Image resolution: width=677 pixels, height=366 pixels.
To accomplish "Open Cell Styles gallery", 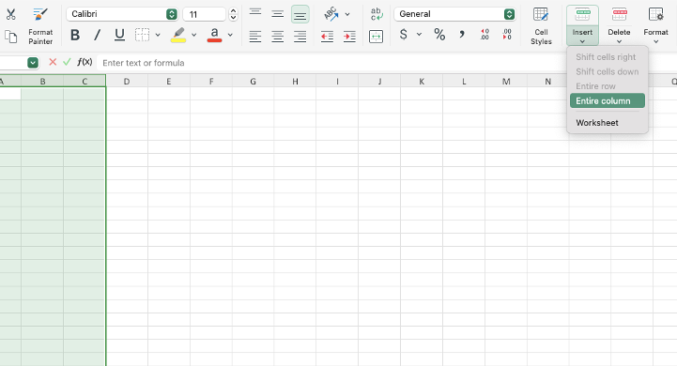I will [x=541, y=26].
